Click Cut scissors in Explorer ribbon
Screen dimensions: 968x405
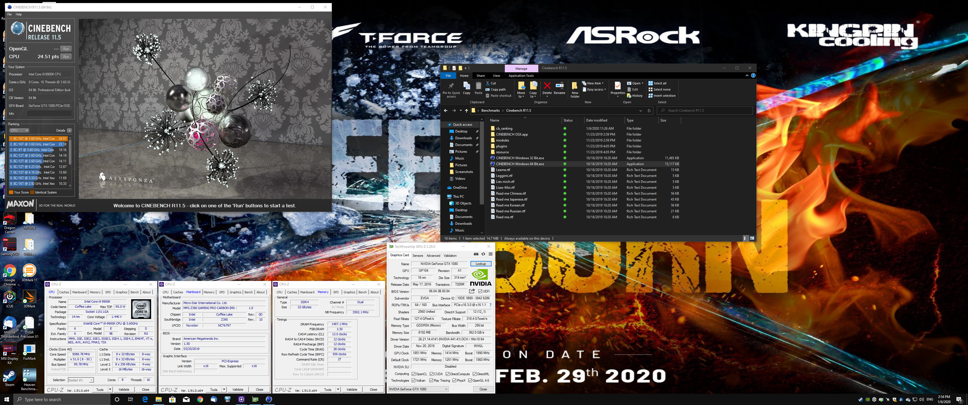488,84
